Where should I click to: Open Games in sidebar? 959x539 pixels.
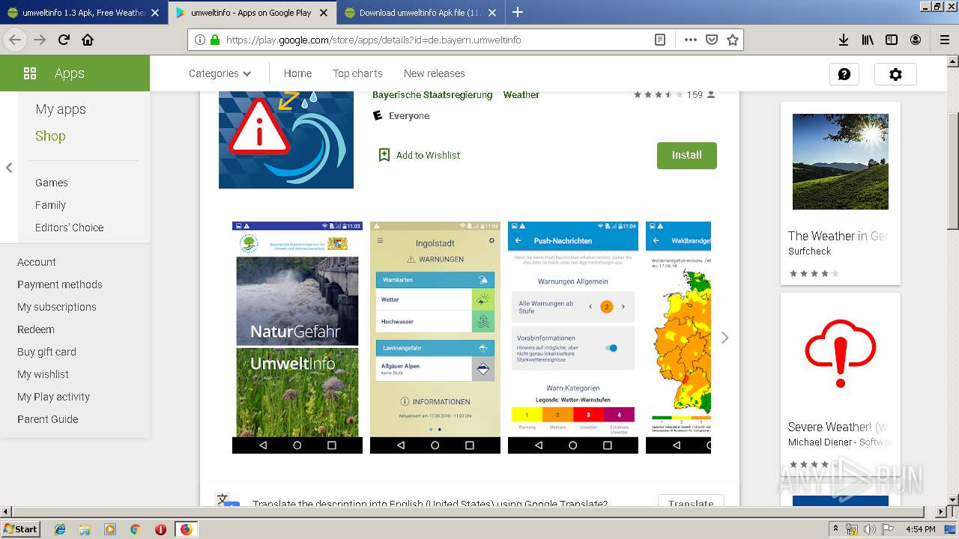pos(52,183)
